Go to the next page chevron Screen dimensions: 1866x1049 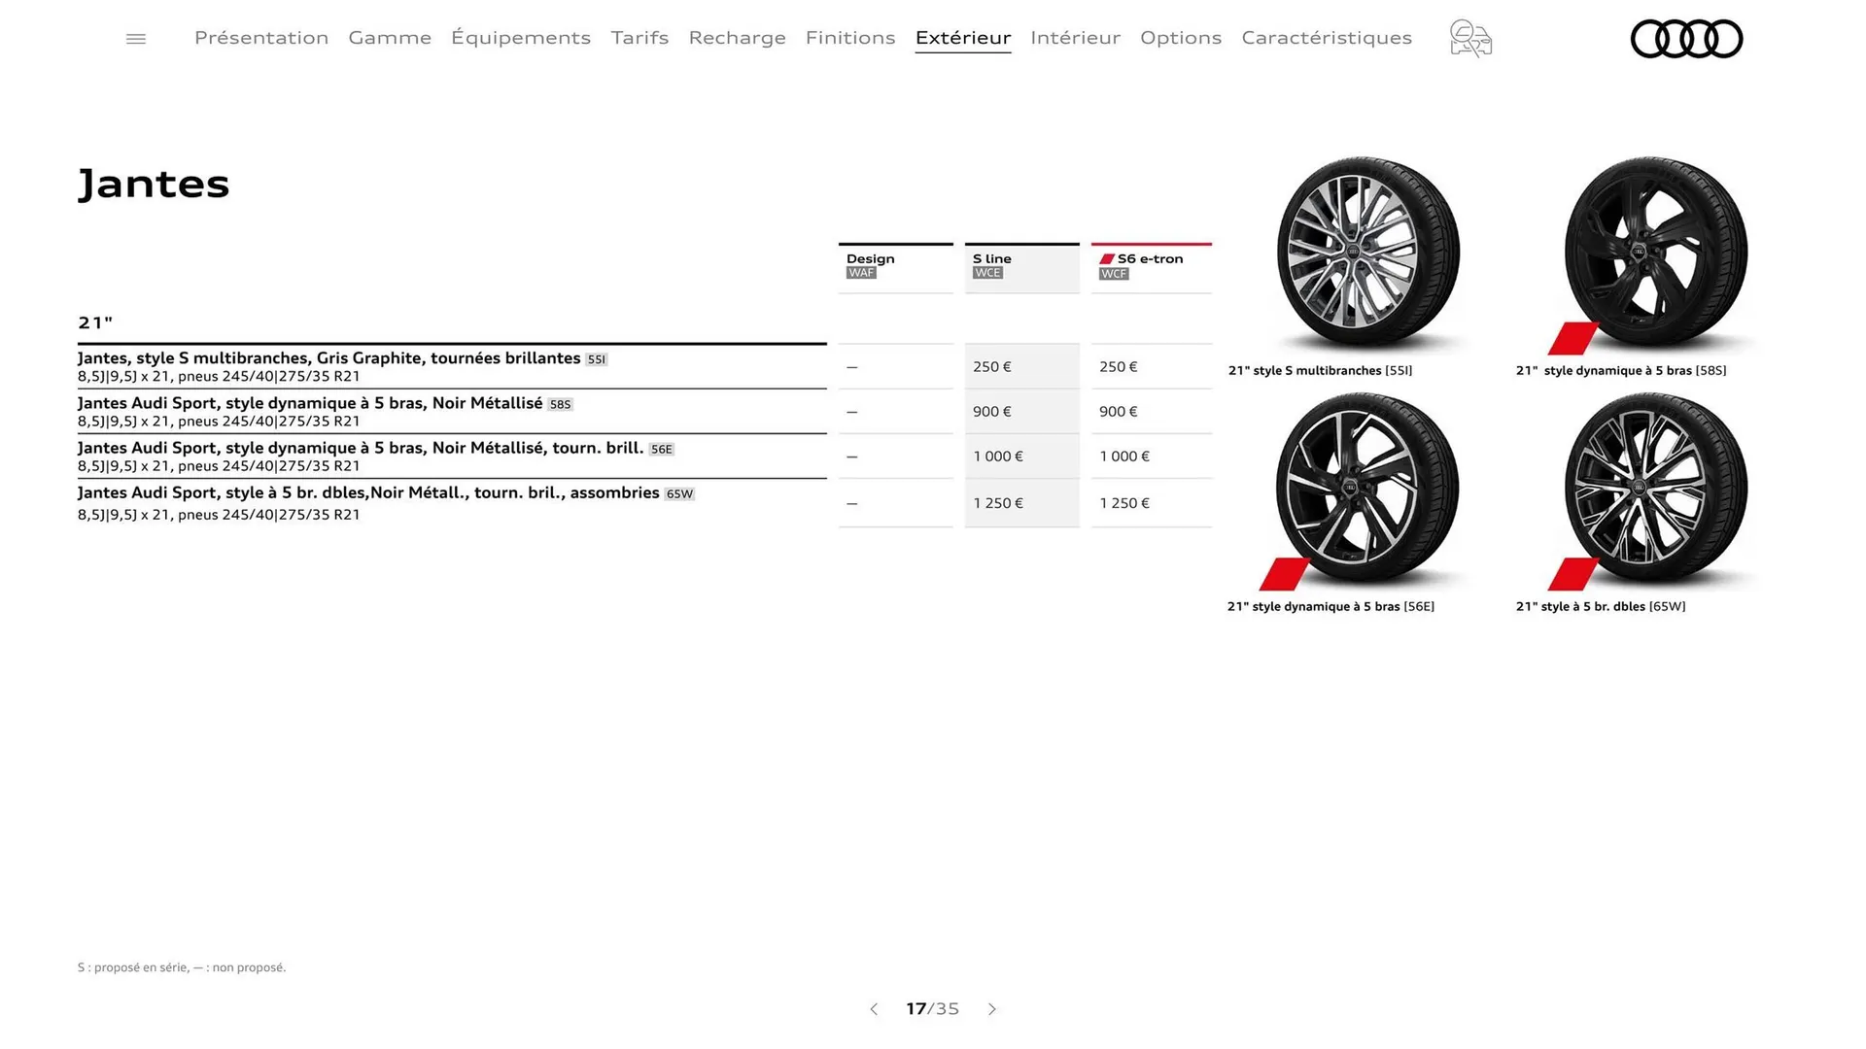992,1009
